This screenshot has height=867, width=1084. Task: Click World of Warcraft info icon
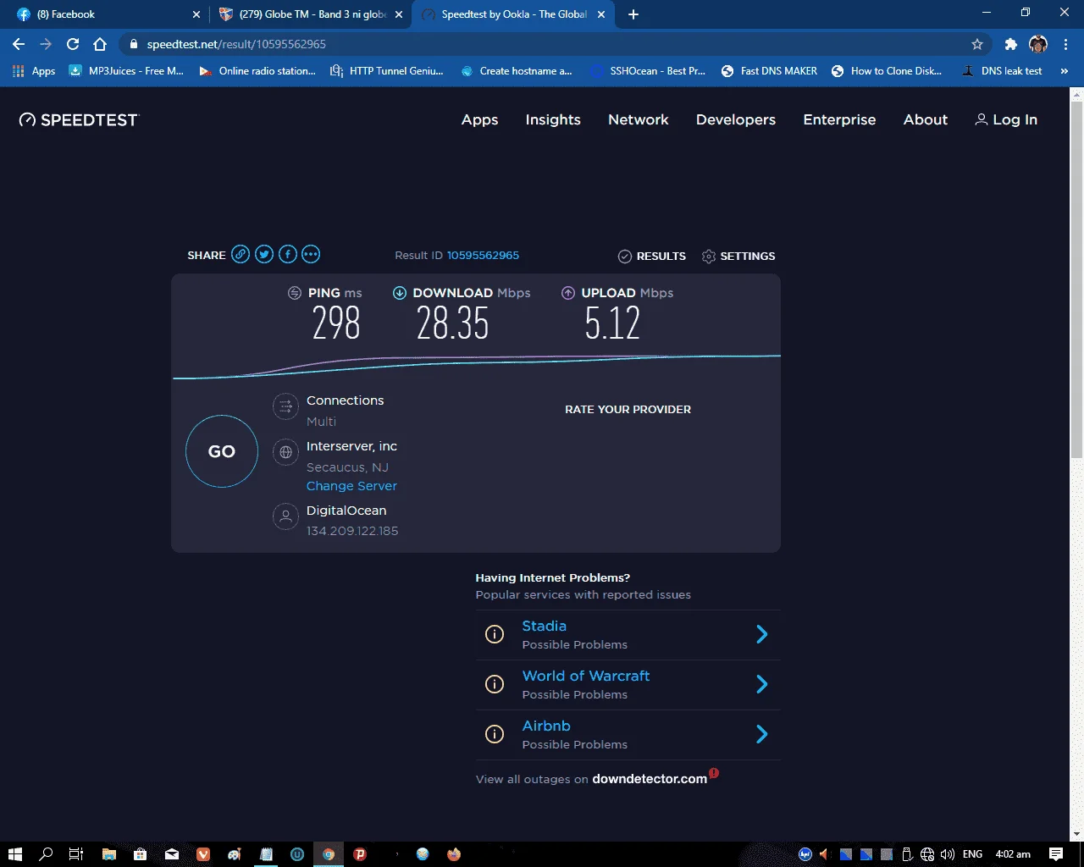(x=495, y=684)
